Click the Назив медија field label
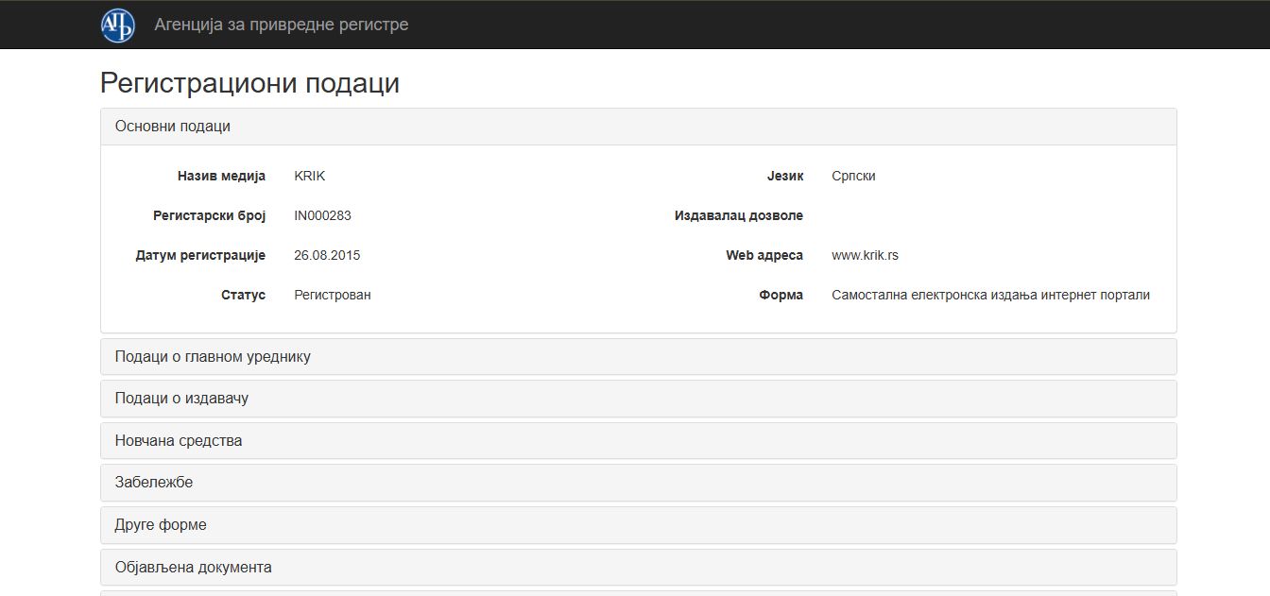Screen dimensions: 1270x596 click(221, 177)
